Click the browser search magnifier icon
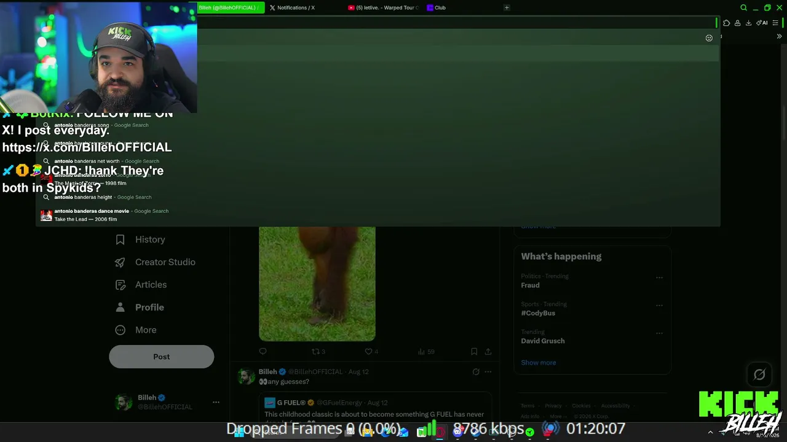Image resolution: width=787 pixels, height=442 pixels. [x=743, y=7]
